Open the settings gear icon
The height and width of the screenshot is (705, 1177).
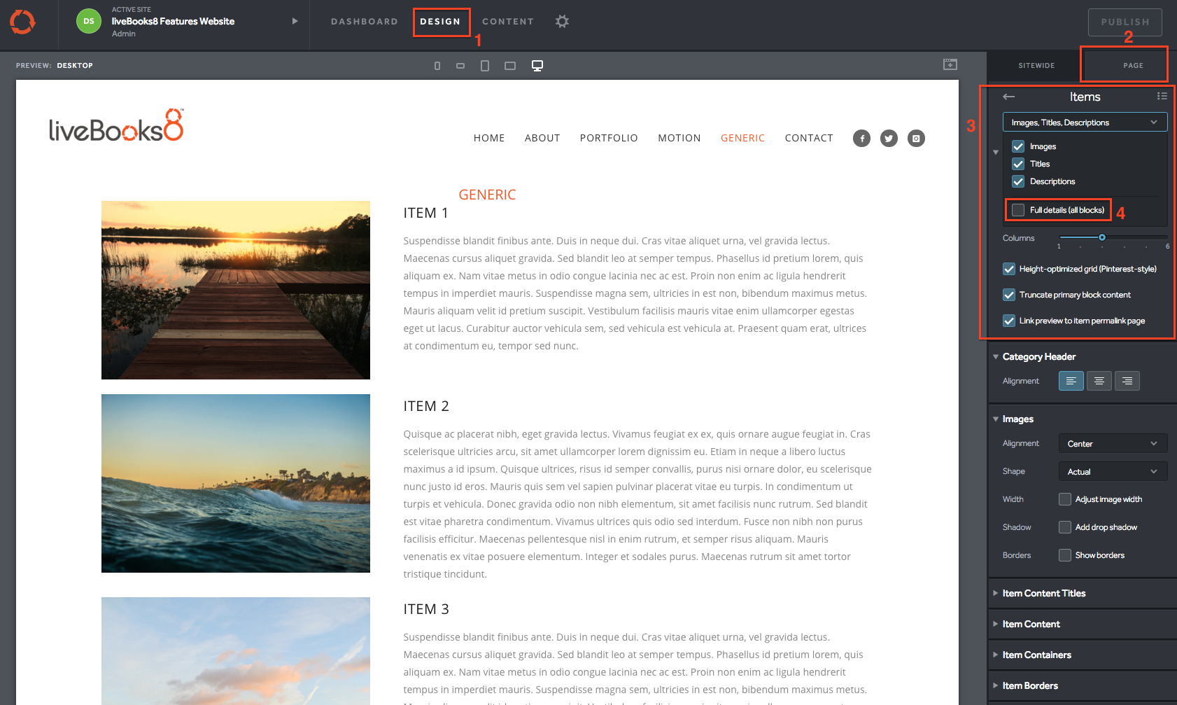pyautogui.click(x=562, y=22)
